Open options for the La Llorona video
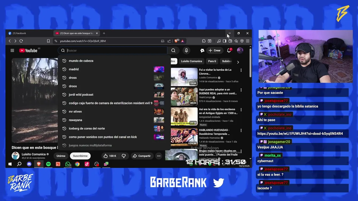 click(x=241, y=70)
